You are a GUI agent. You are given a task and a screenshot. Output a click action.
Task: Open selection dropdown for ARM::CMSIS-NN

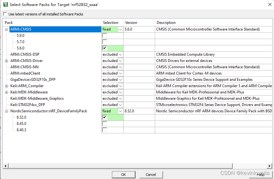click(120, 67)
